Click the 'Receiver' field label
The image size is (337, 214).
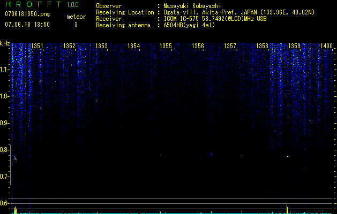109,19
